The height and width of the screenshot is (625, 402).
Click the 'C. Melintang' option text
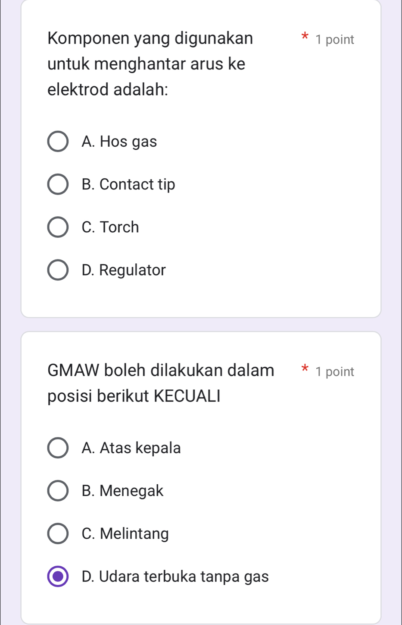tap(125, 533)
